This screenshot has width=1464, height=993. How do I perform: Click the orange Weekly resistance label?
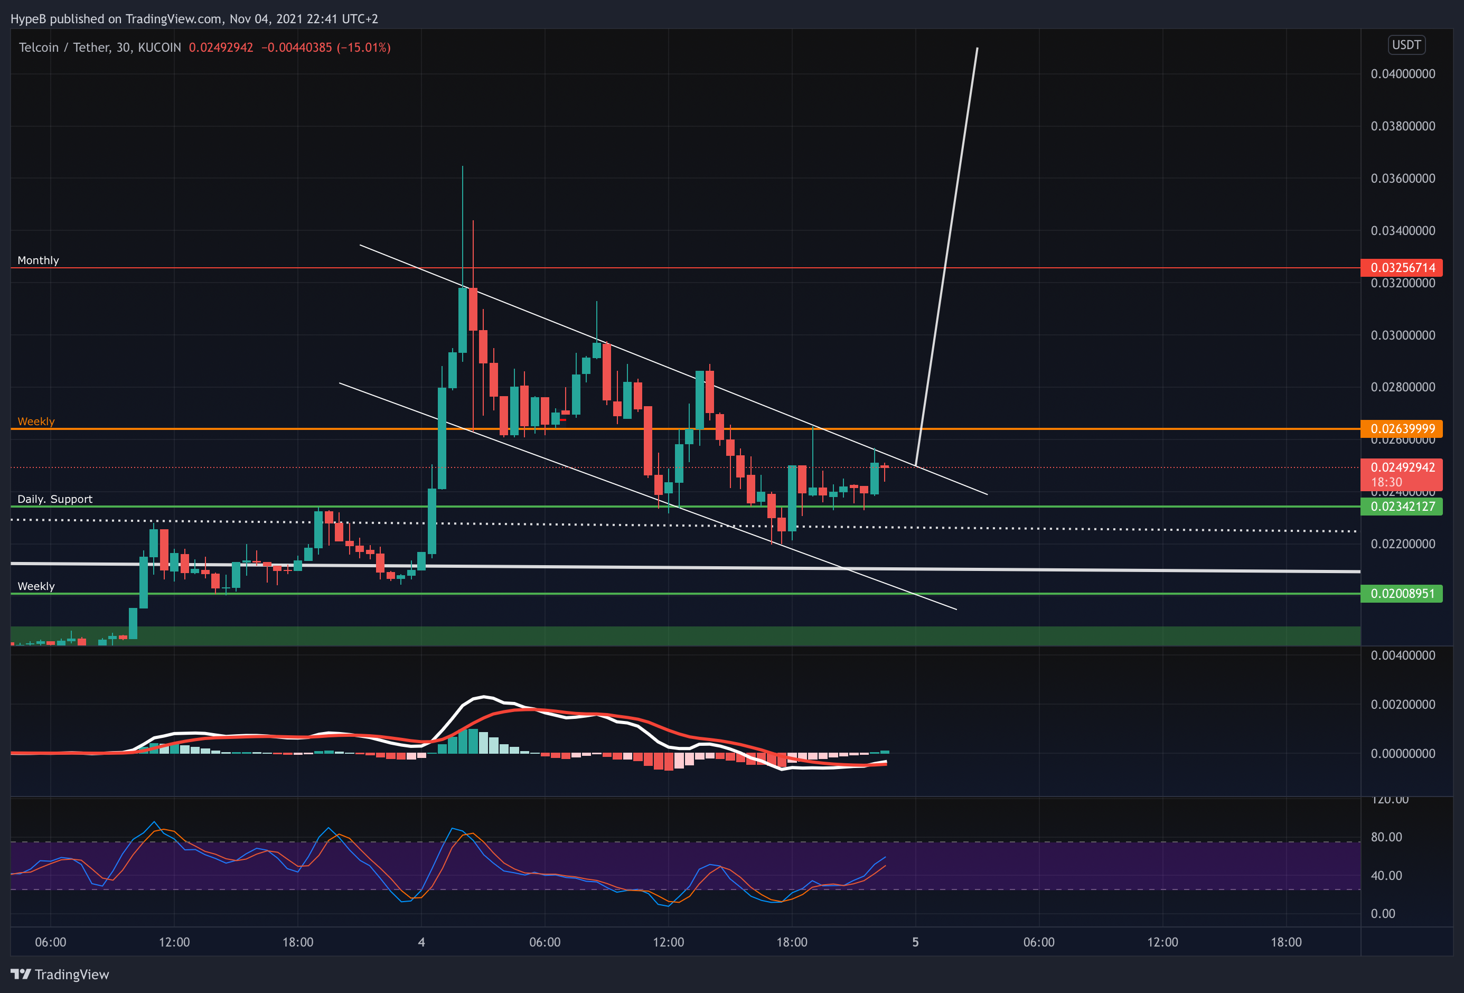36,421
